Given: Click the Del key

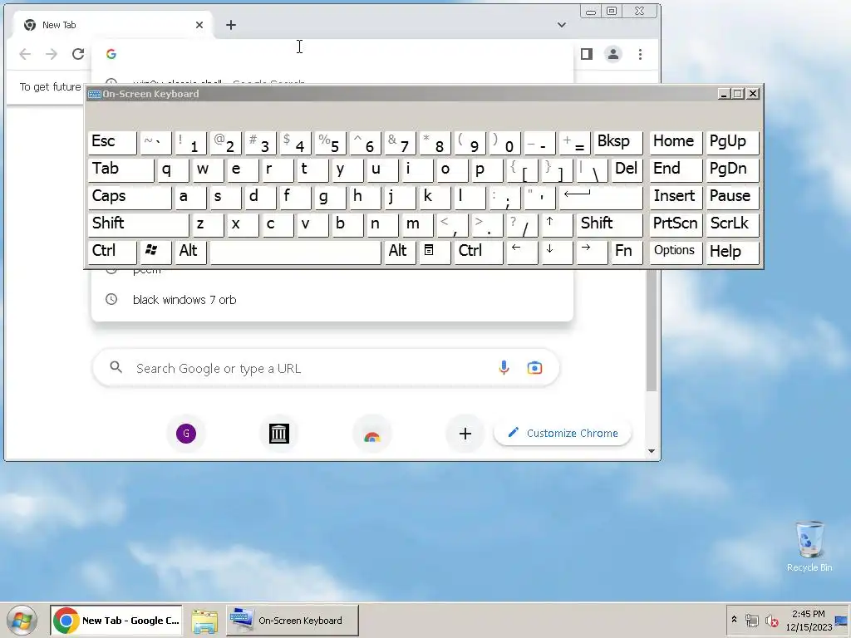Looking at the screenshot, I should tap(627, 169).
